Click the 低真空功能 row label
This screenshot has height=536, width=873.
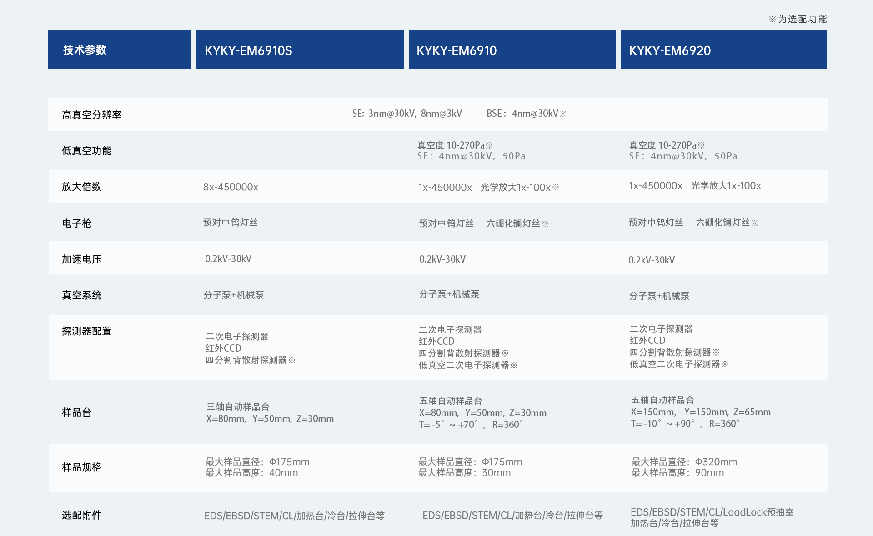[x=85, y=150]
